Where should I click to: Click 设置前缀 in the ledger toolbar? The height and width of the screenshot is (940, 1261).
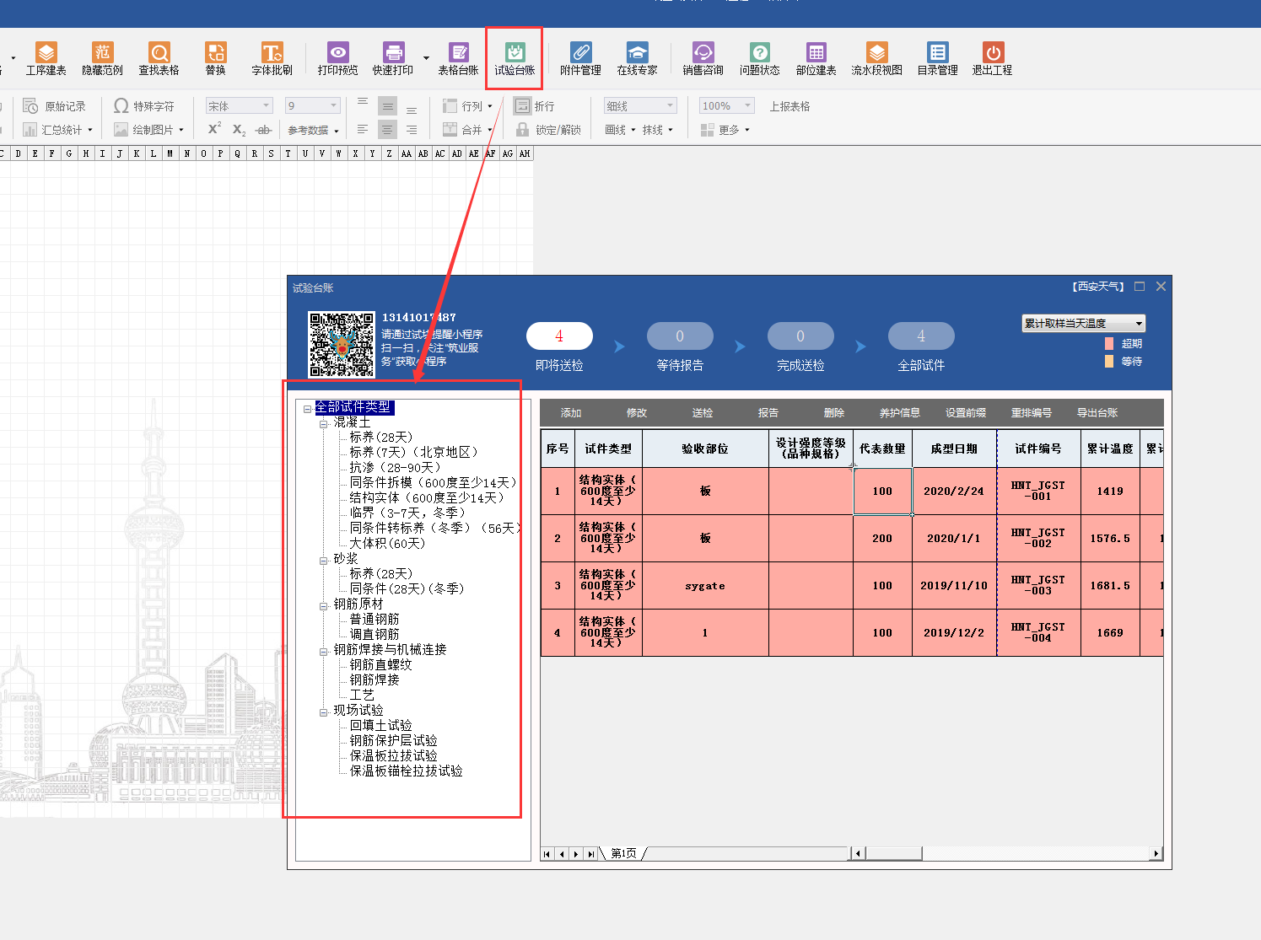(x=966, y=413)
